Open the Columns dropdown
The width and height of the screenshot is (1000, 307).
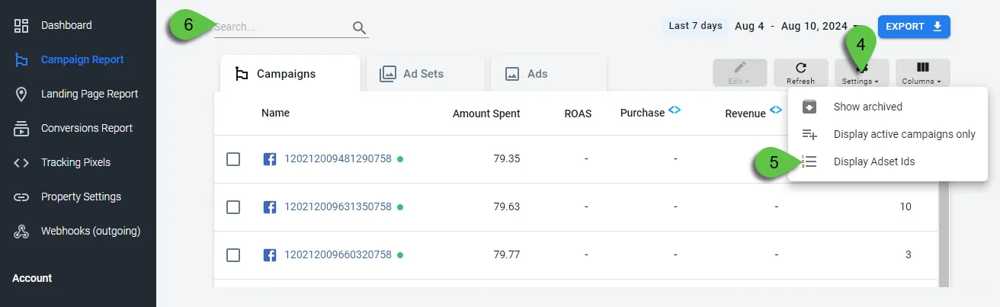(x=923, y=73)
